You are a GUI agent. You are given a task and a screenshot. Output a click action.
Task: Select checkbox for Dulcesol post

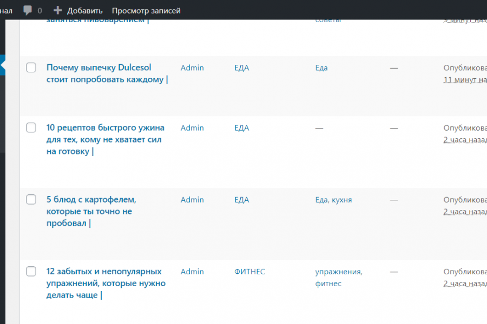tap(31, 67)
